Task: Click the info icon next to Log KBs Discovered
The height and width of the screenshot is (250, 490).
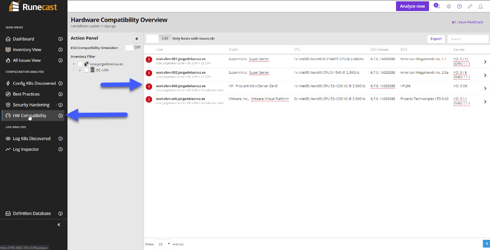Action: point(61,138)
